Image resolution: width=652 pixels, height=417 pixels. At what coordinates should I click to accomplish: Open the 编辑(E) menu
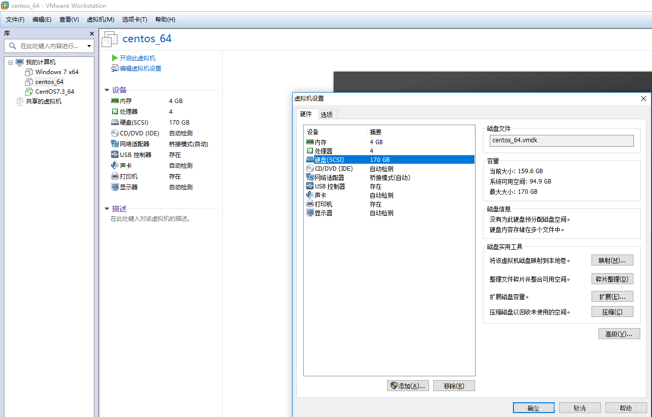tap(42, 20)
